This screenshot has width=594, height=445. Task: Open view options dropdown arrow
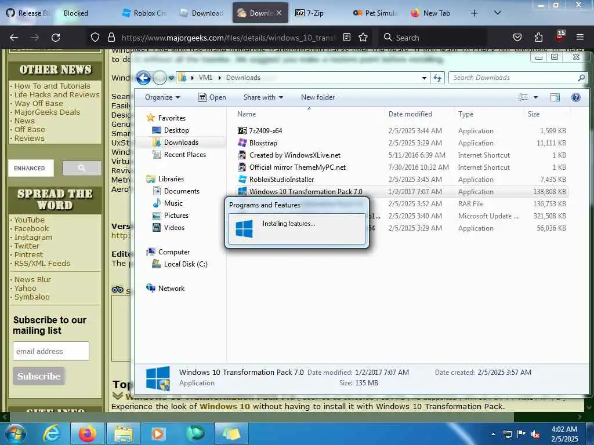click(535, 97)
